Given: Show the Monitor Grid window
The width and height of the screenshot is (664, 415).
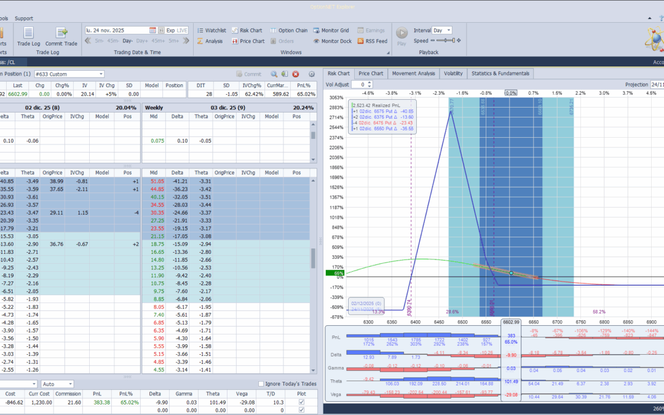Looking at the screenshot, I should (330, 30).
